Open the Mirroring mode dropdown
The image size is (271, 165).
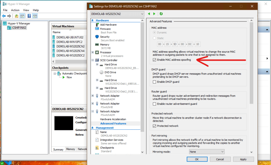[207, 152]
